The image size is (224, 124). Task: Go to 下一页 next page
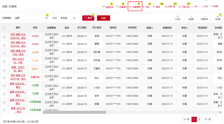207,119
